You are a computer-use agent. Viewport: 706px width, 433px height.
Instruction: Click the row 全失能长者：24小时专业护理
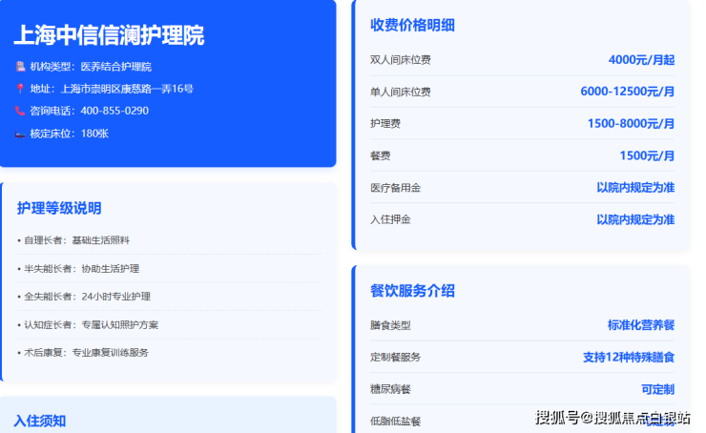pos(169,297)
